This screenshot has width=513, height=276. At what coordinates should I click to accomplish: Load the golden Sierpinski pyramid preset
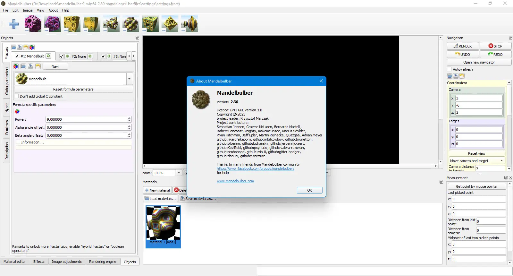[170, 24]
